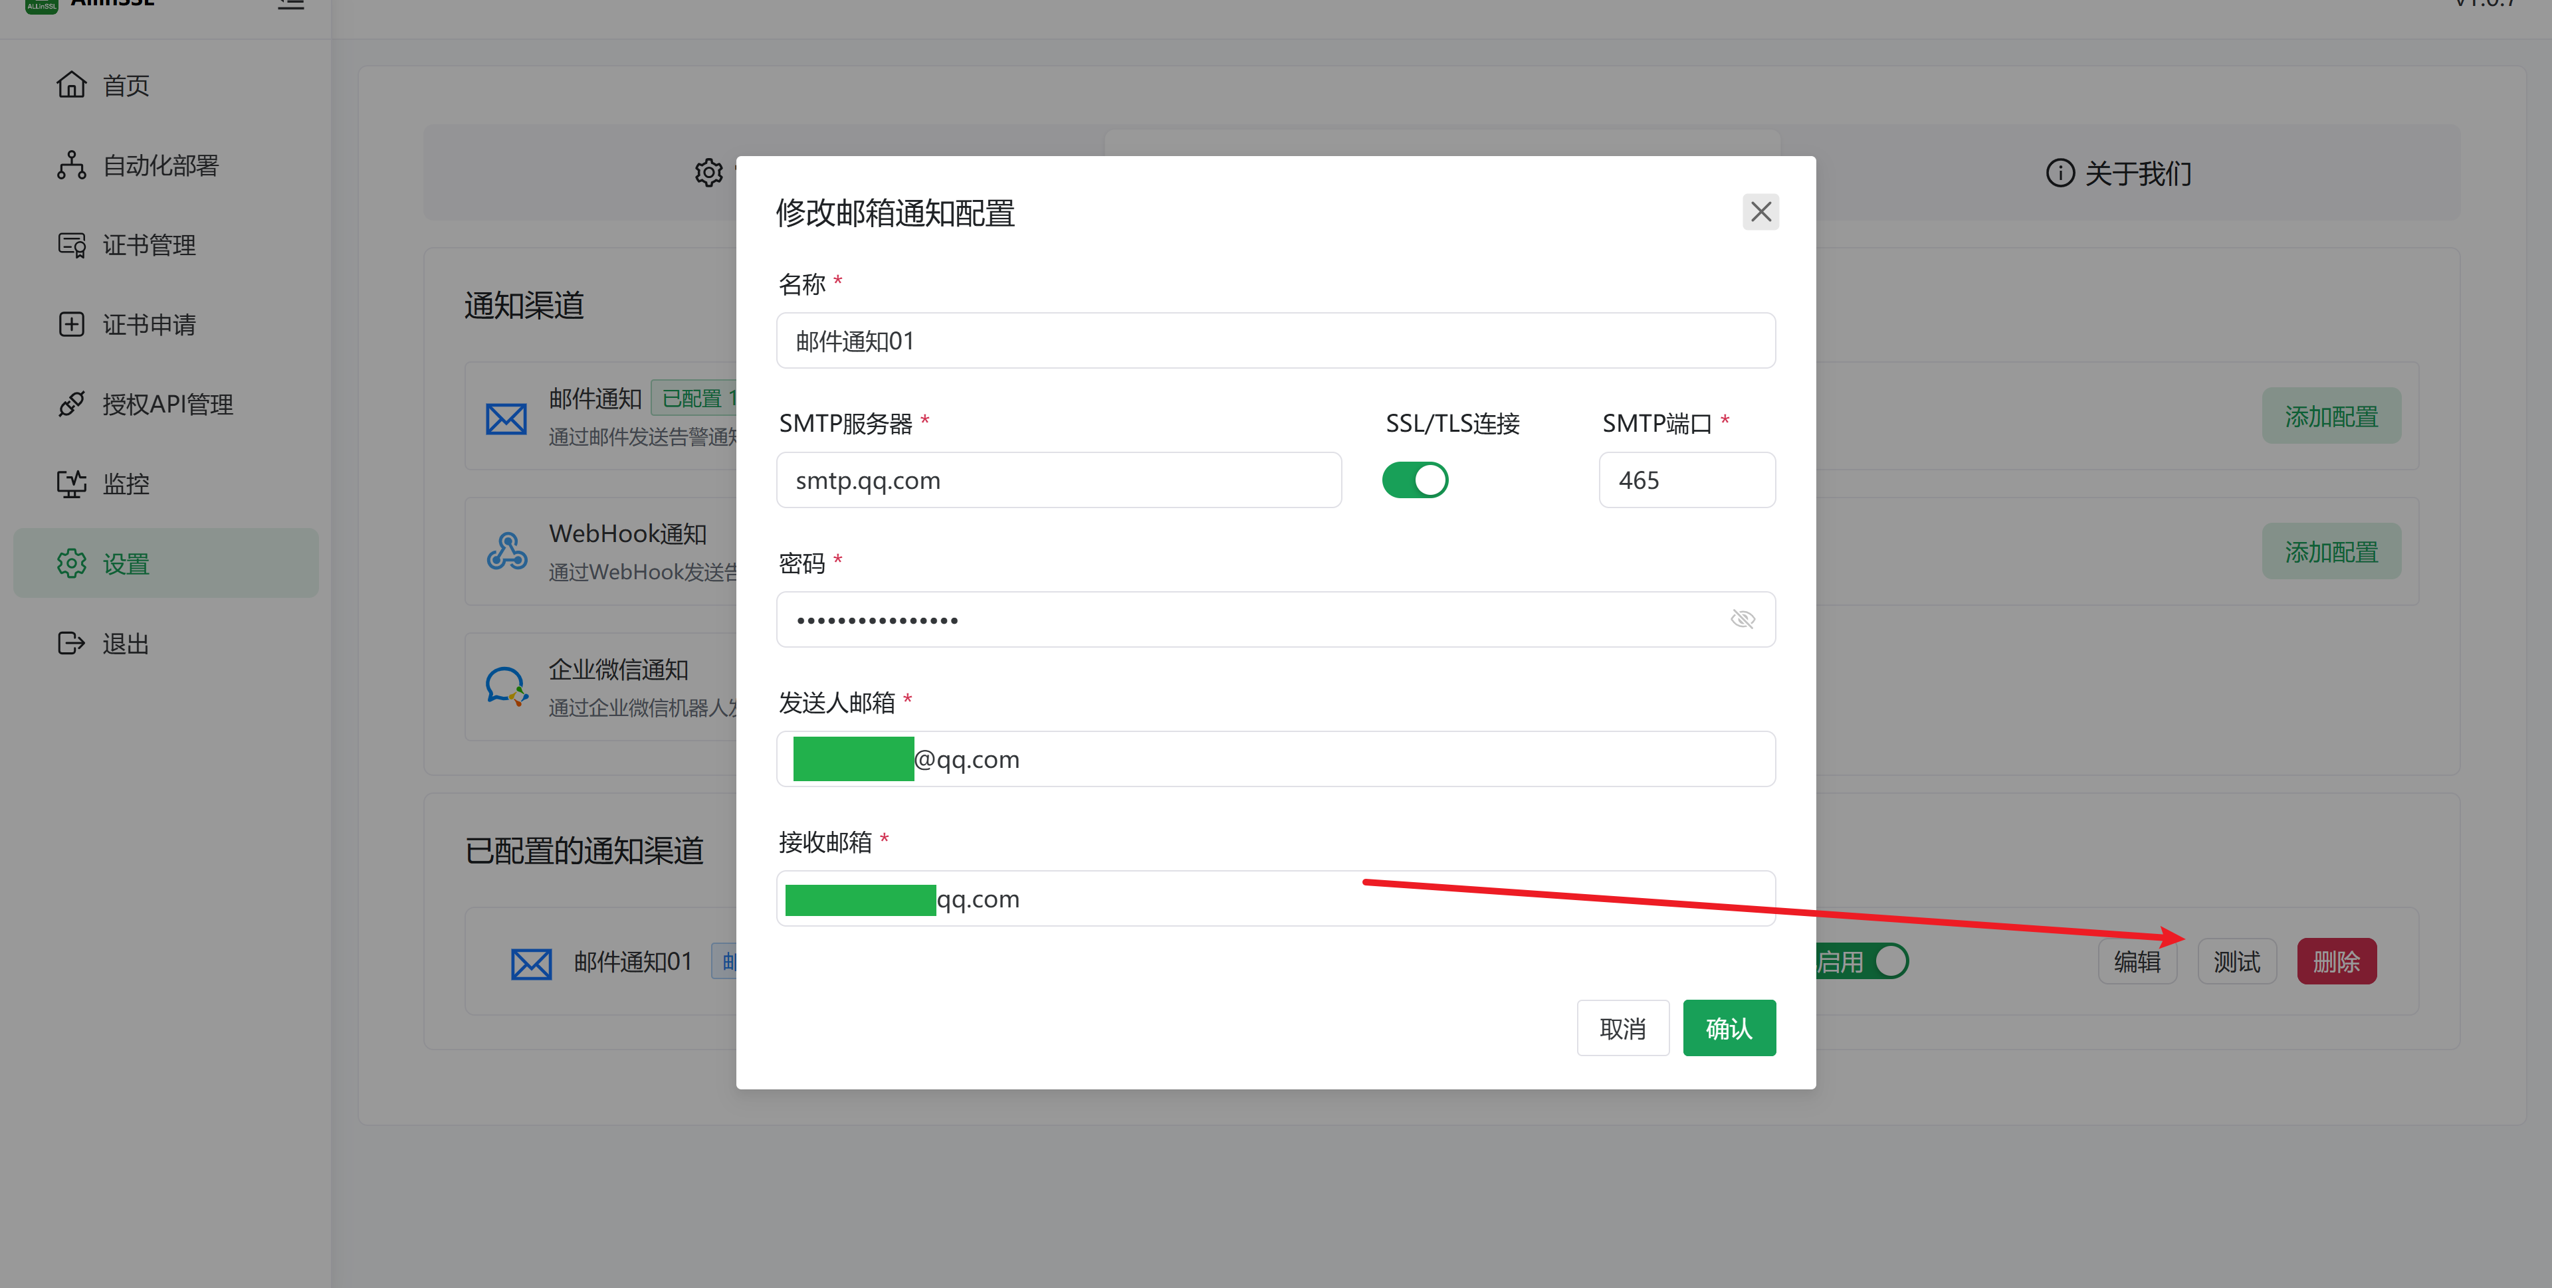Click 编辑 for 邮件通知01
This screenshot has width=2552, height=1288.
pos(2137,961)
